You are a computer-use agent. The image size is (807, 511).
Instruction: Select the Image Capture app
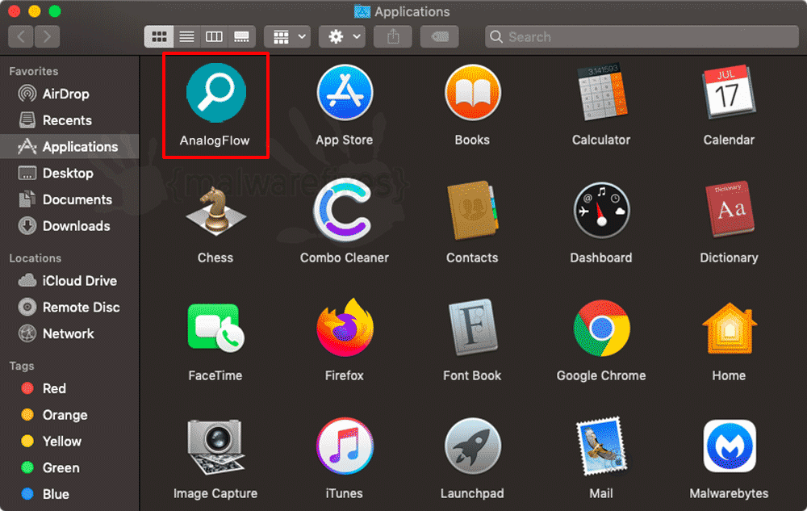click(x=215, y=446)
